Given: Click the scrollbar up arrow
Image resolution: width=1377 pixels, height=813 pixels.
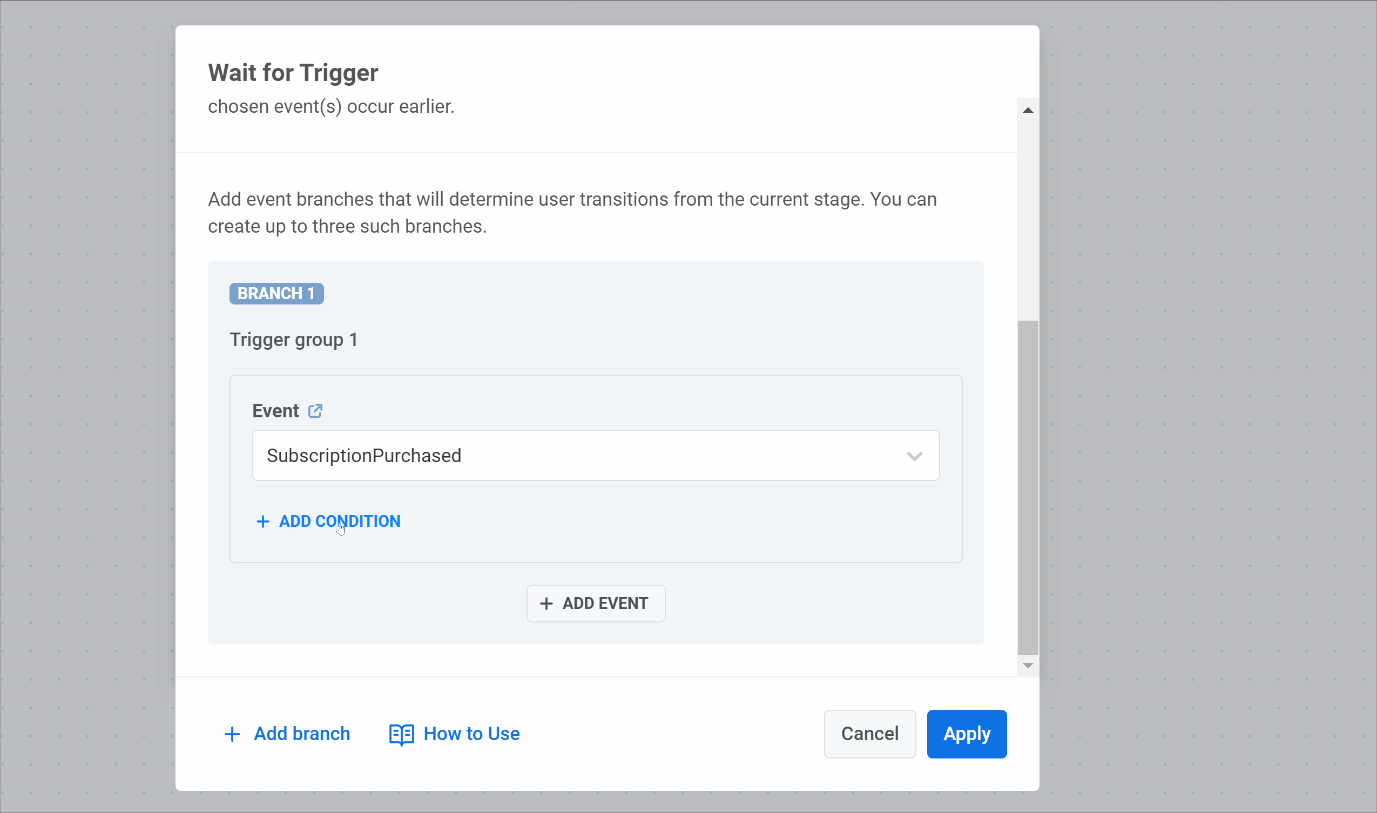Looking at the screenshot, I should click(x=1028, y=111).
